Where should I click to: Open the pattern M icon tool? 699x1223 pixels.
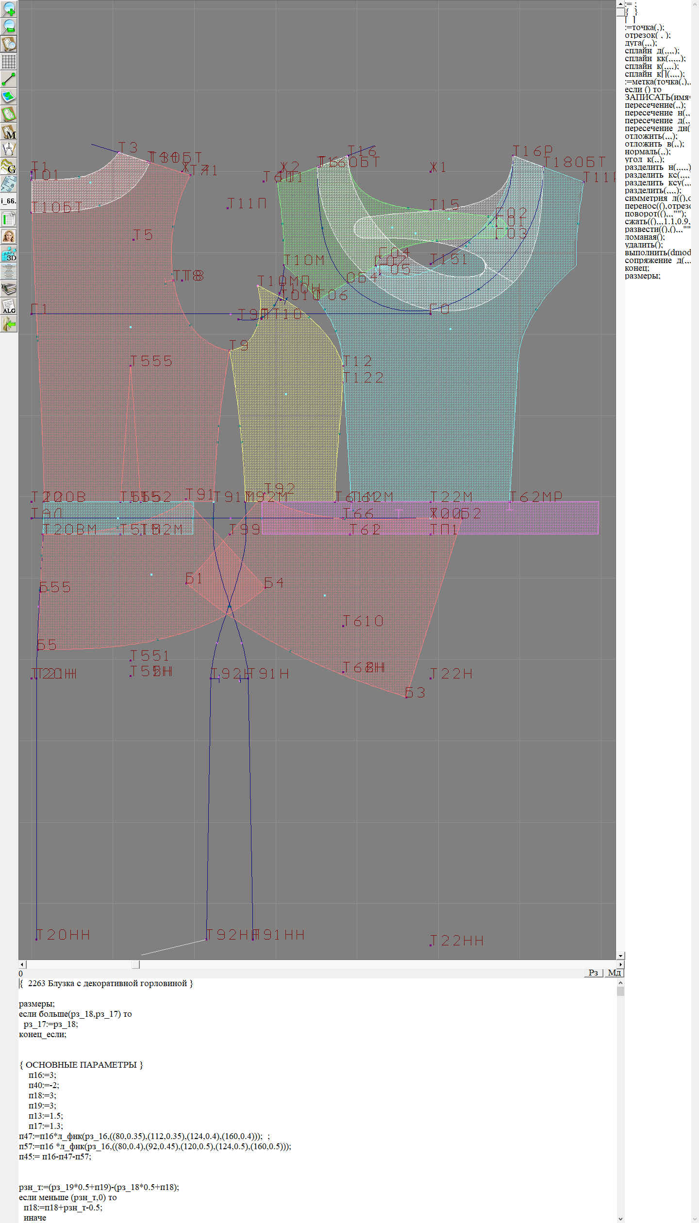tap(9, 132)
